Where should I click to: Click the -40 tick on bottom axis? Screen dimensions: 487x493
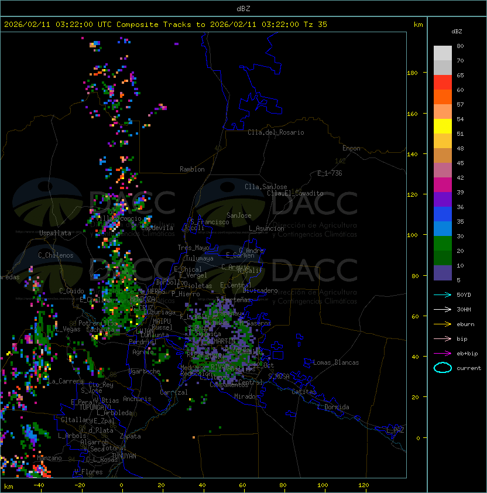[x=39, y=485]
